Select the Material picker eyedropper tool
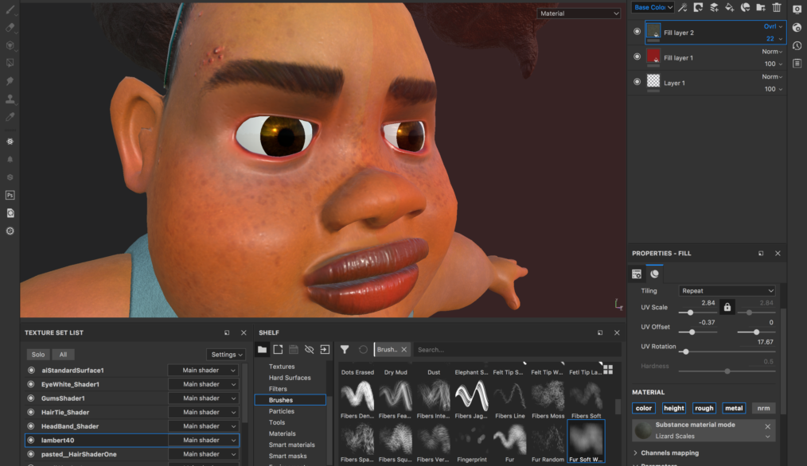The image size is (807, 466). coord(10,117)
